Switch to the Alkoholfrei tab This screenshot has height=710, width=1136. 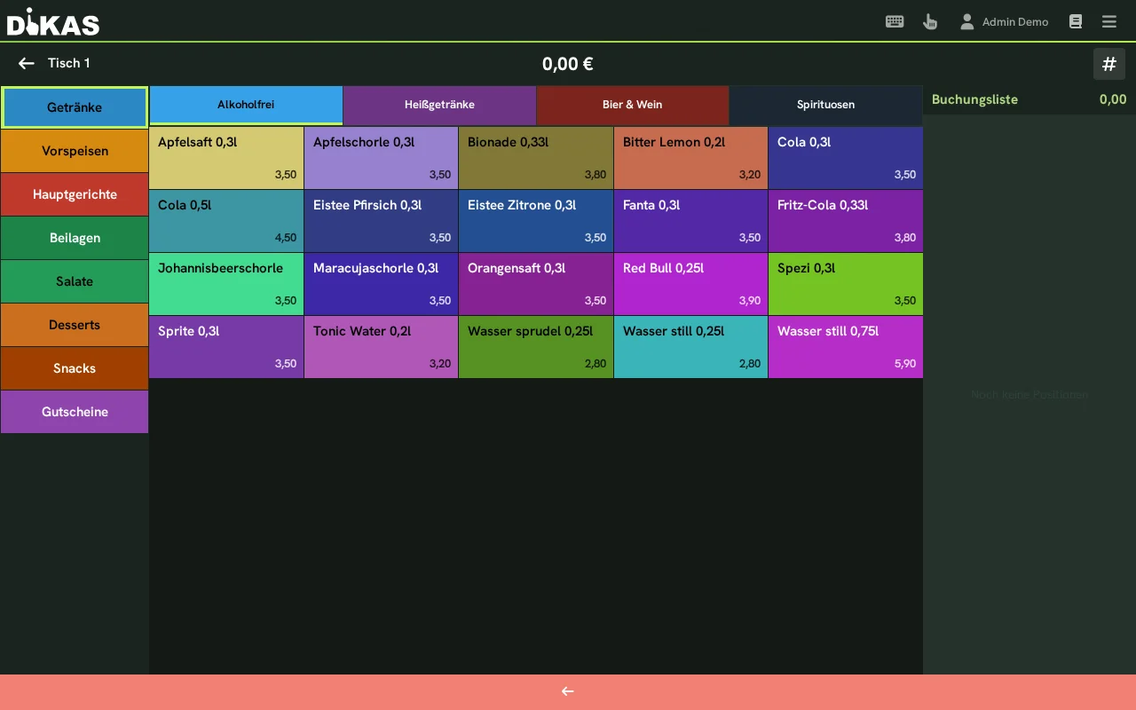246,105
